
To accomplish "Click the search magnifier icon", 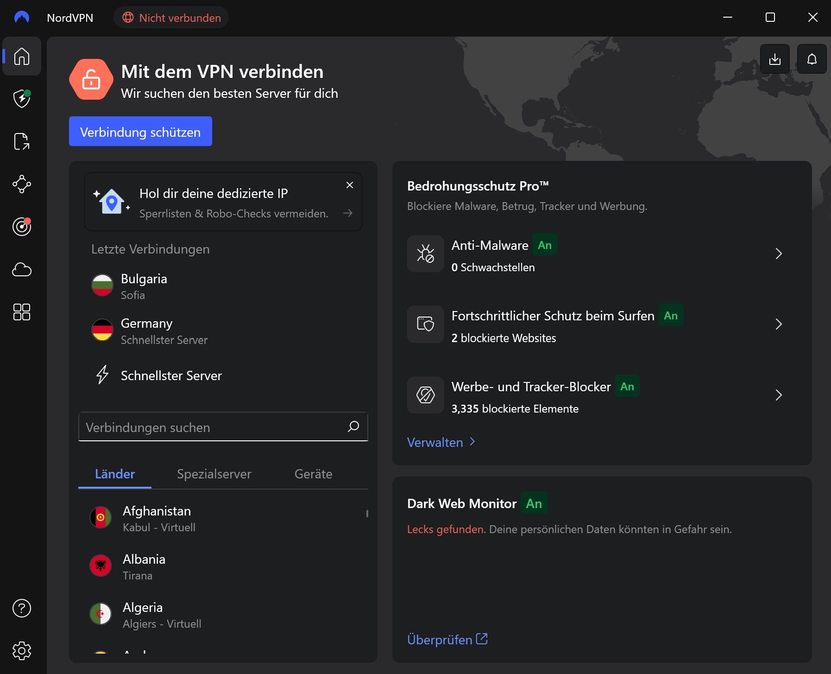I will [x=353, y=426].
